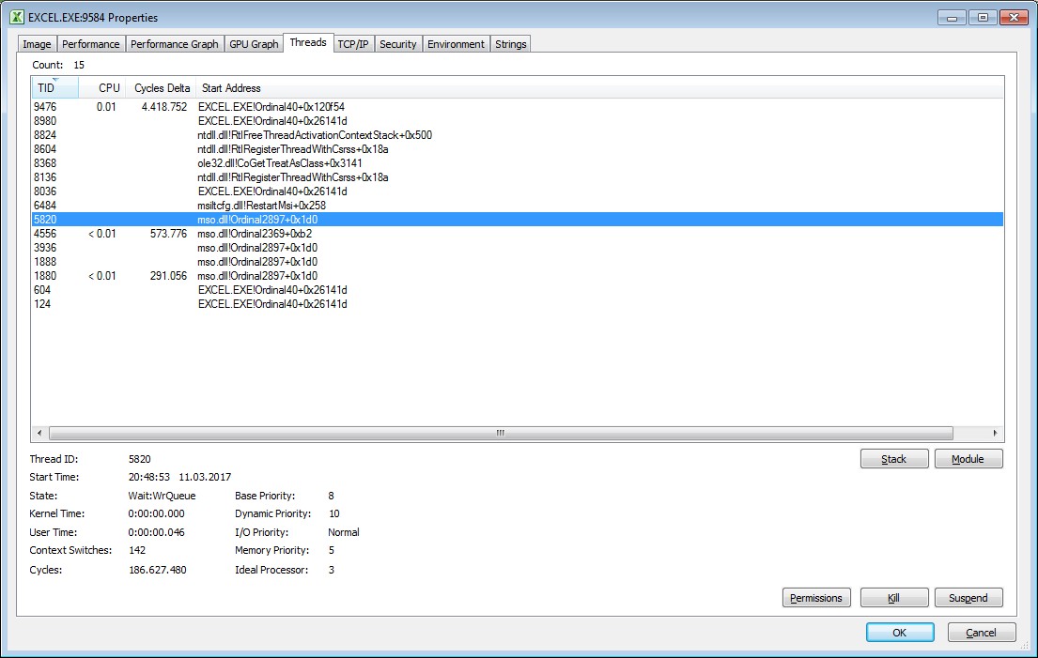Click the User Time value 0:00:00.046

click(x=156, y=532)
